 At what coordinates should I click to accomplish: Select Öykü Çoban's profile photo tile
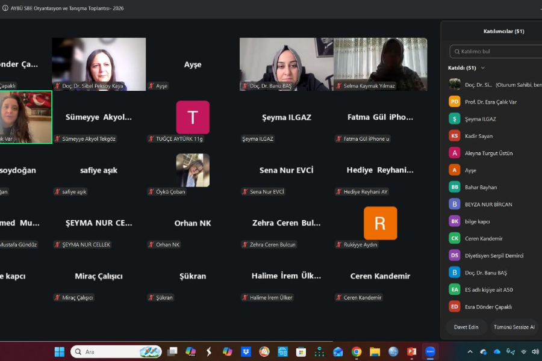click(x=193, y=170)
